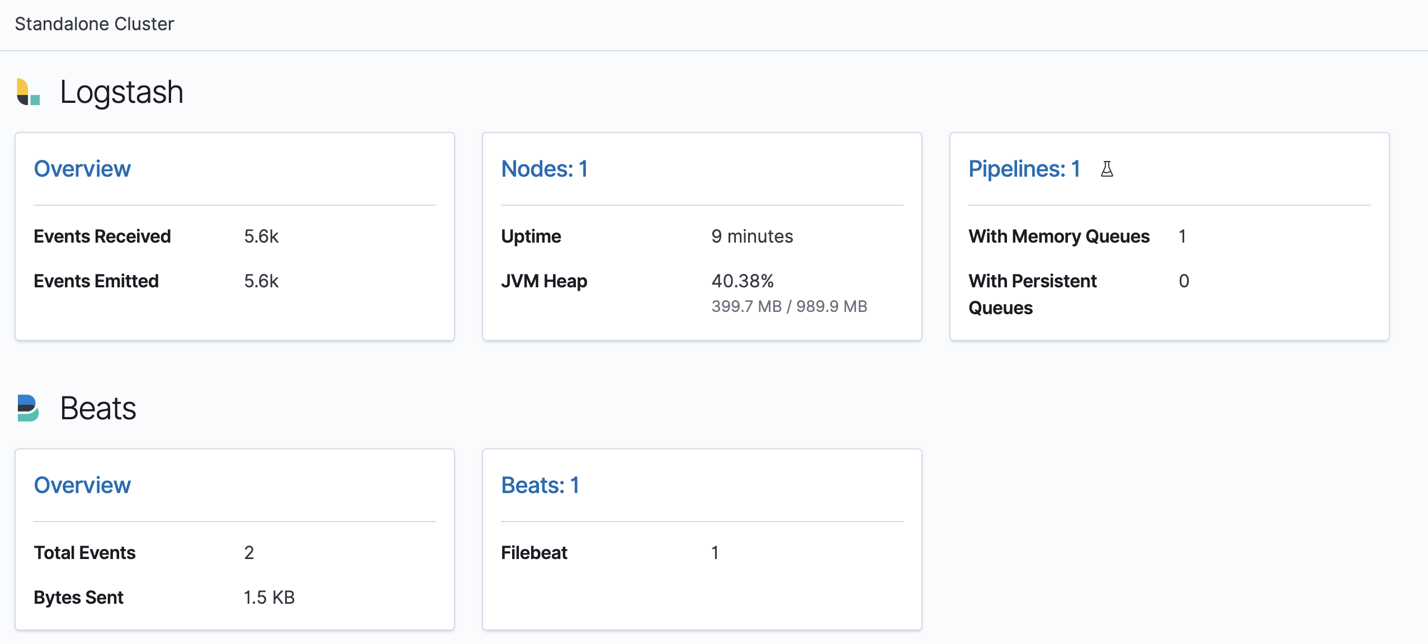Open the Beats: 1 link
This screenshot has height=644, width=1428.
pos(540,485)
